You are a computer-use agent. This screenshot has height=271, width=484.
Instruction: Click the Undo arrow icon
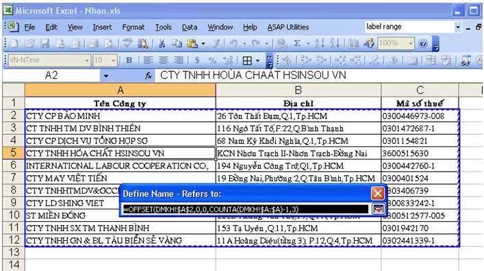click(233, 44)
